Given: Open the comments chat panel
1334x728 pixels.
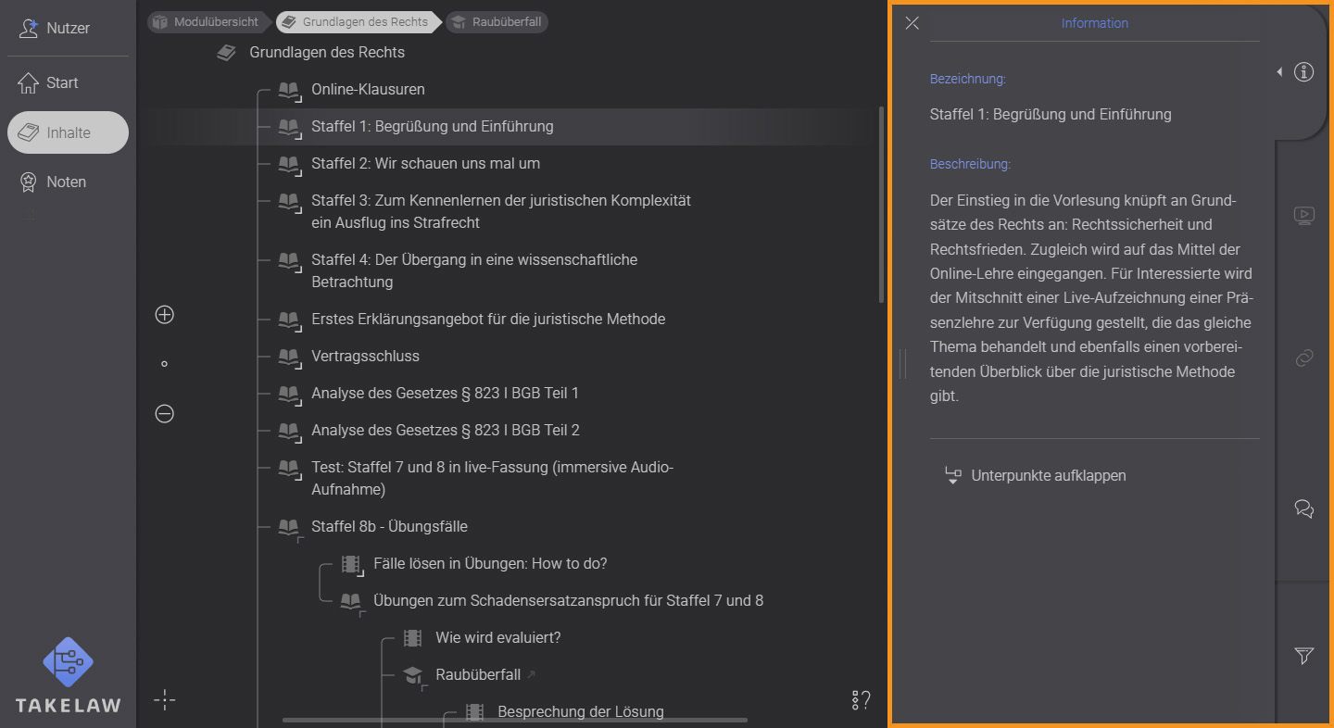Looking at the screenshot, I should pos(1304,508).
